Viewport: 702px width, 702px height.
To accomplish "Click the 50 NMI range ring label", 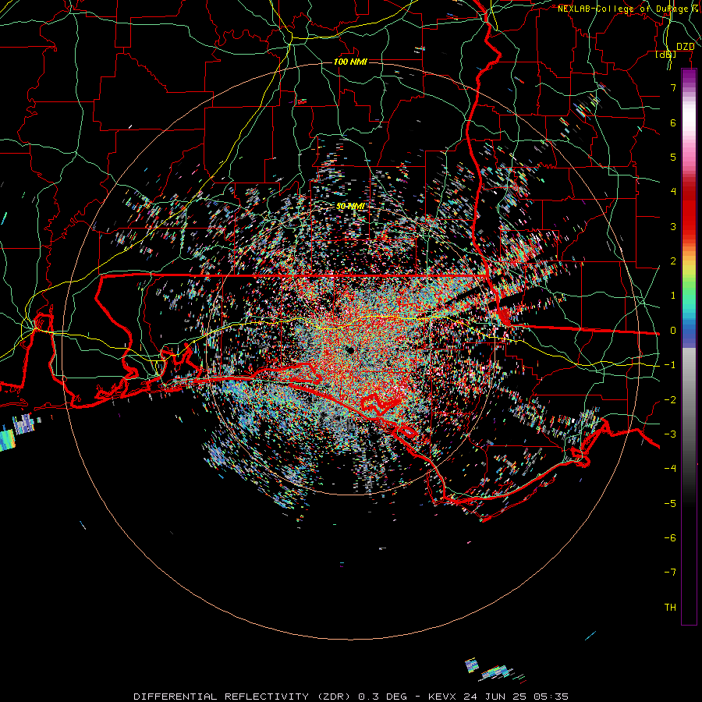I will tap(350, 207).
